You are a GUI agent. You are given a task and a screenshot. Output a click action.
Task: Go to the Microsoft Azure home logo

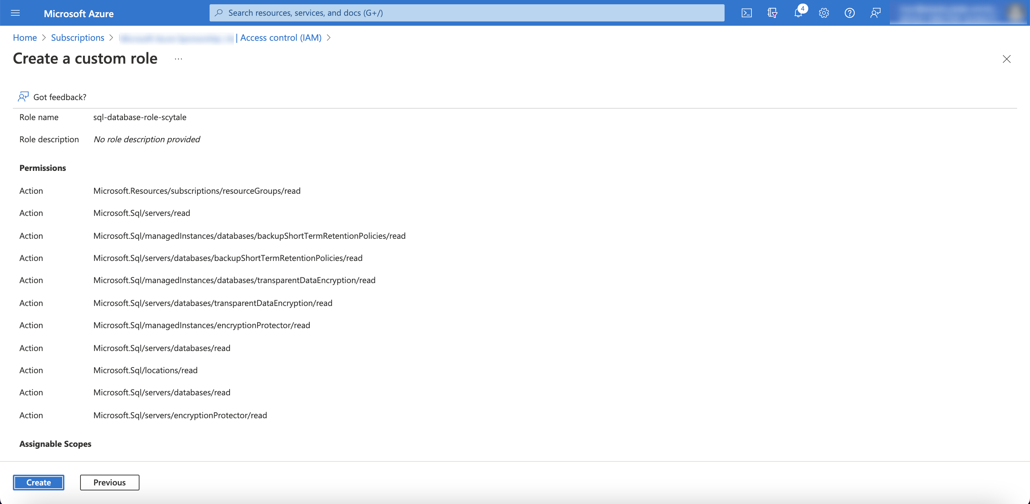pos(79,13)
